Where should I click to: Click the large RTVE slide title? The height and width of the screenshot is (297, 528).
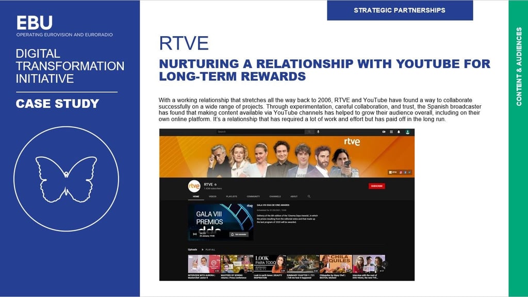184,43
